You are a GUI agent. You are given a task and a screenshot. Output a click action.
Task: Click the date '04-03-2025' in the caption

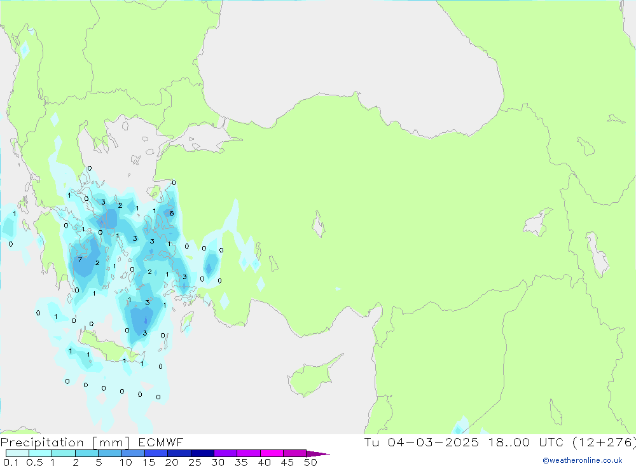(432, 442)
